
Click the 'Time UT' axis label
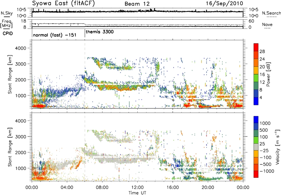coord(137,193)
